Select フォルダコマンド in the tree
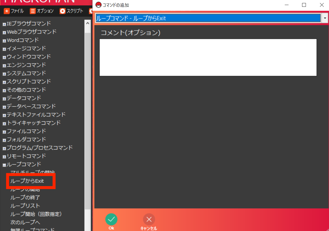Screen dimensions: 329x231 coord(26,139)
